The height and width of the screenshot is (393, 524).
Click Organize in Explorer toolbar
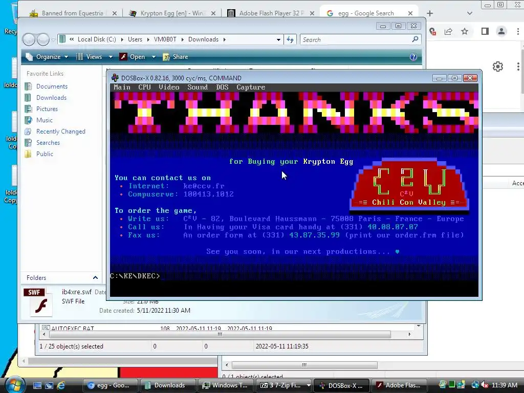(x=47, y=57)
